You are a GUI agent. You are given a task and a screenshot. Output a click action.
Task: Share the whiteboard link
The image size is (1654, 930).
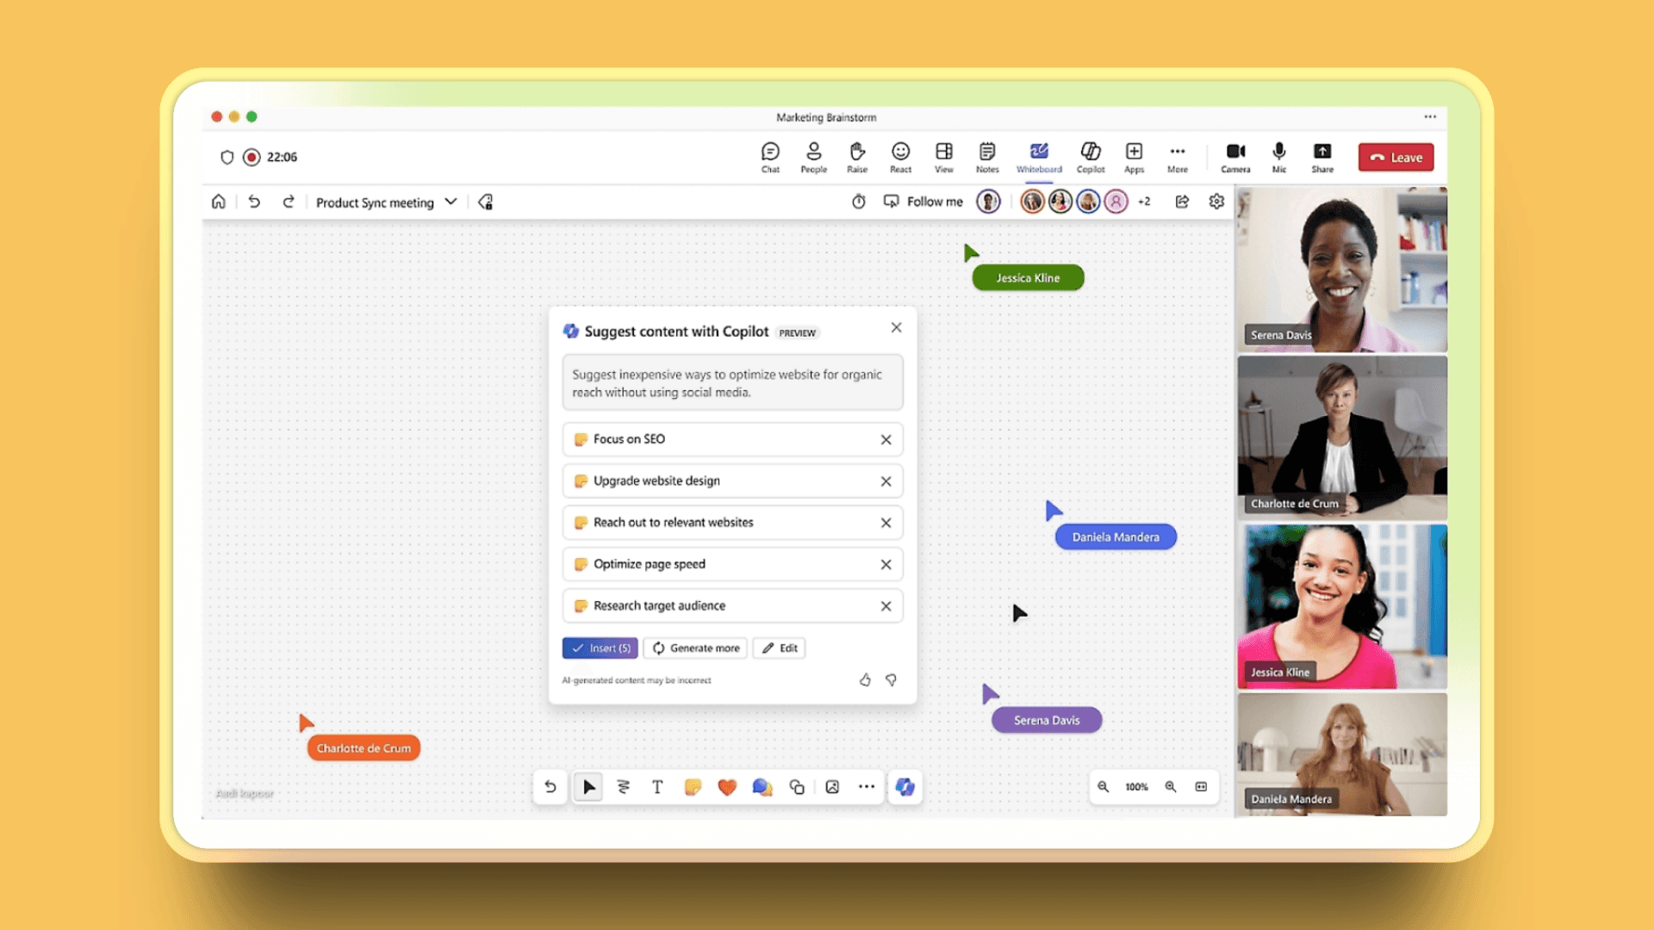tap(1182, 201)
